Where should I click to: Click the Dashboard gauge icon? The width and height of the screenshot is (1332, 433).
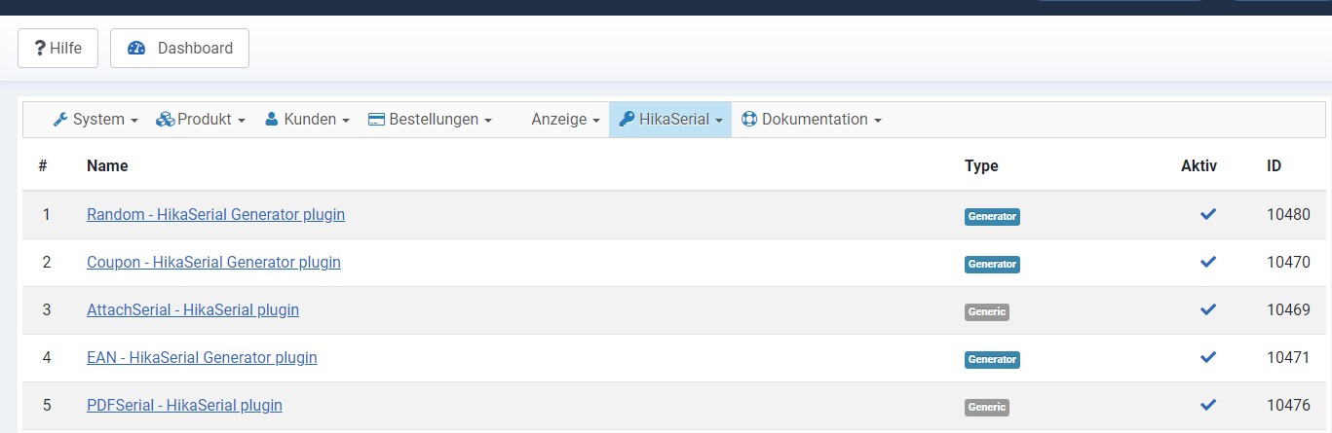coord(136,48)
